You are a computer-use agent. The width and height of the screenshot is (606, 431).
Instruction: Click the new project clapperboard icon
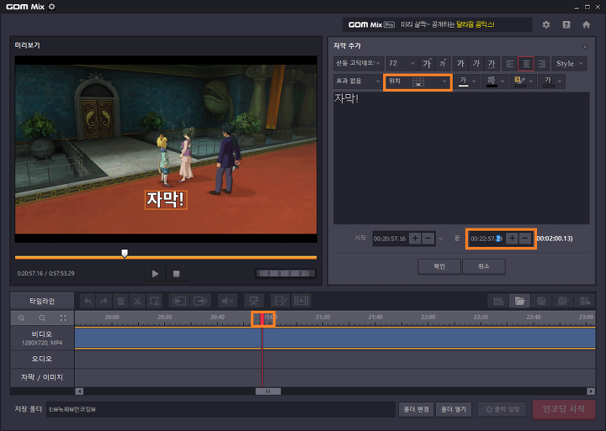point(498,301)
